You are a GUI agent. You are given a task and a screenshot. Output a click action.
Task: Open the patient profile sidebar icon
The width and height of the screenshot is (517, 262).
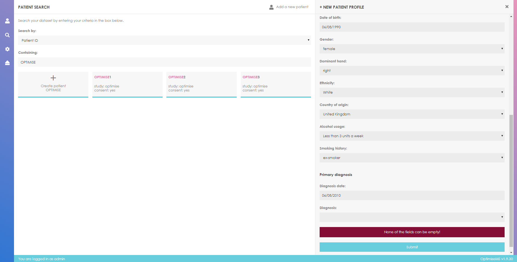(x=7, y=21)
